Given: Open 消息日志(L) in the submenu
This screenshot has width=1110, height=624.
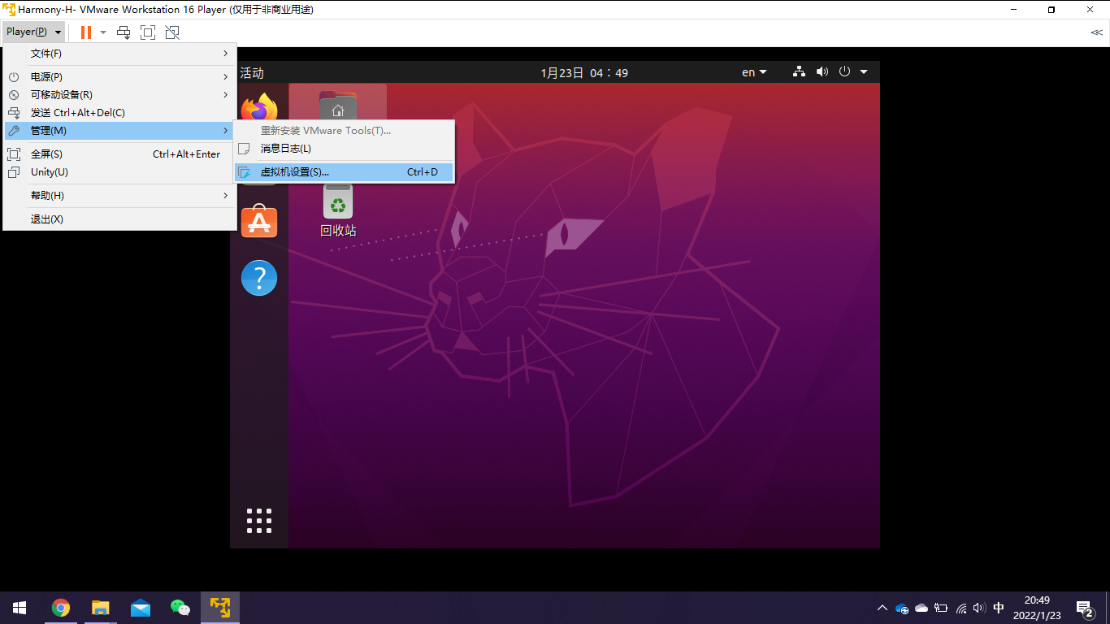Looking at the screenshot, I should click(x=344, y=149).
